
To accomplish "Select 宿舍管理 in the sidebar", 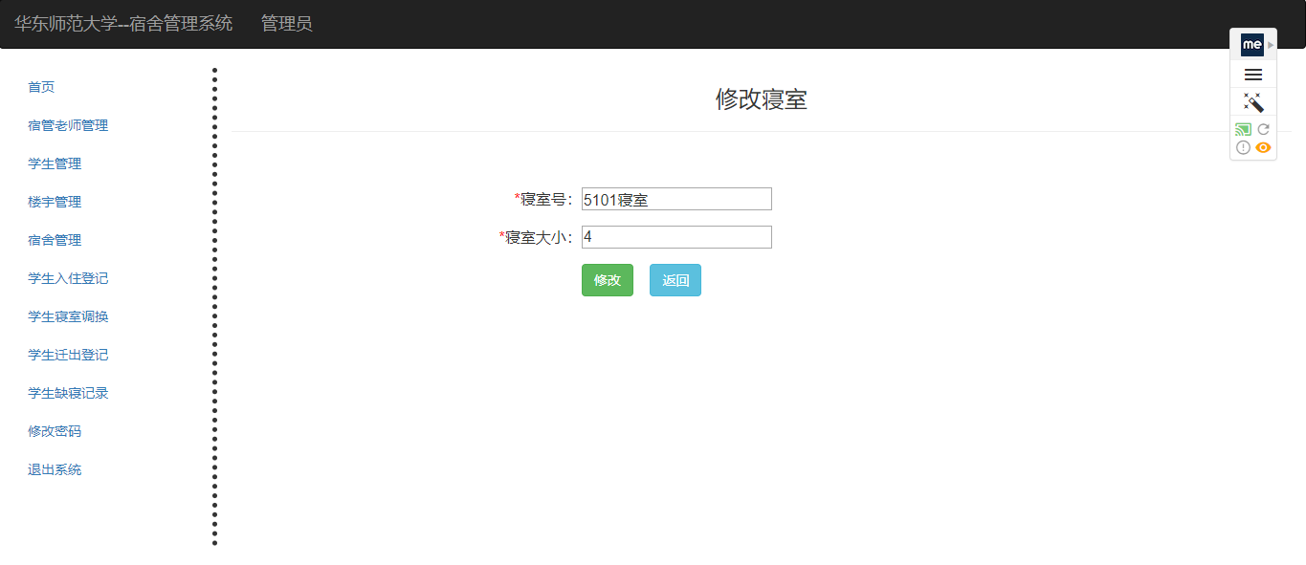I will tap(55, 240).
